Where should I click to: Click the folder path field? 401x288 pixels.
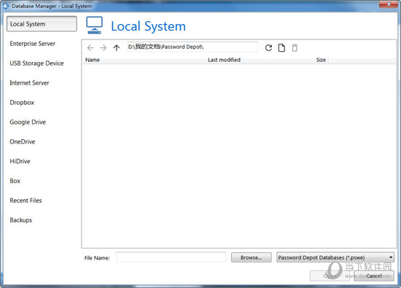coord(192,47)
